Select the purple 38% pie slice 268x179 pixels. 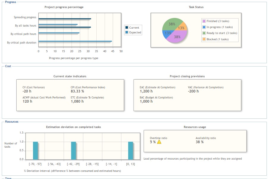click(178, 37)
